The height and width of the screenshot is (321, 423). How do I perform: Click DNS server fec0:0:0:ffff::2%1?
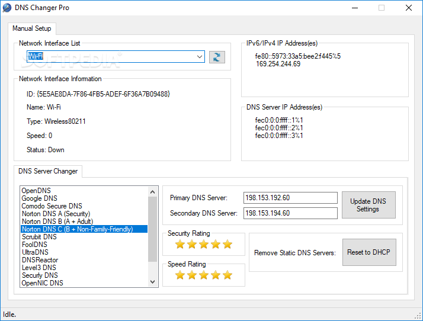click(279, 128)
